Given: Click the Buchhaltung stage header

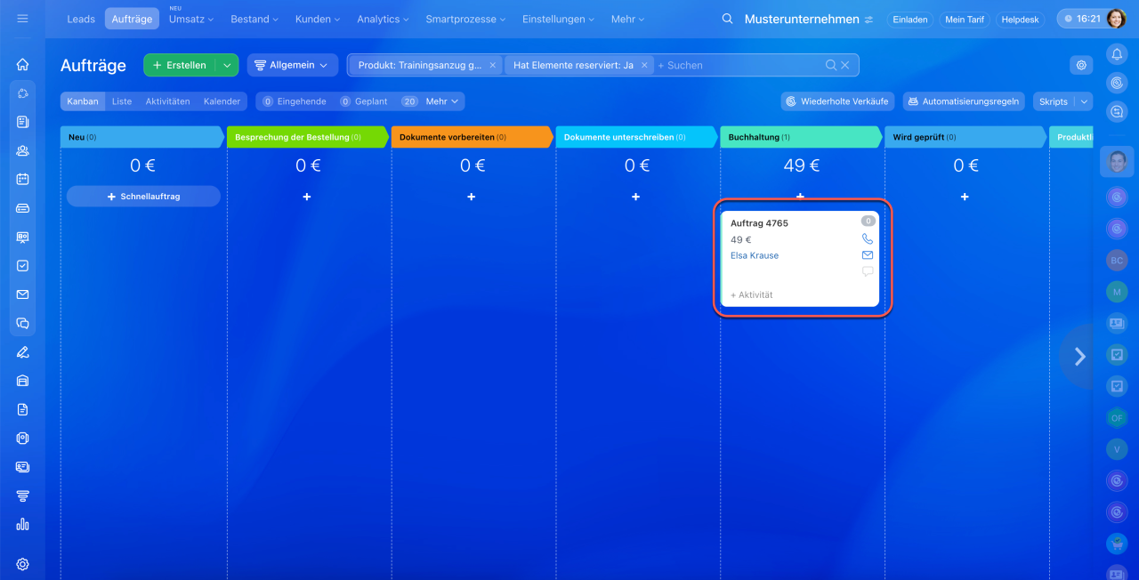Looking at the screenshot, I should [801, 137].
